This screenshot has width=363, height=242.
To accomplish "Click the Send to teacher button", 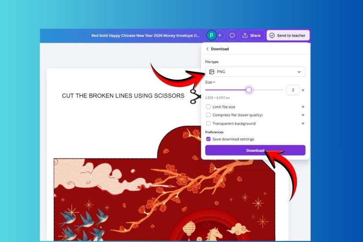I will 288,35.
